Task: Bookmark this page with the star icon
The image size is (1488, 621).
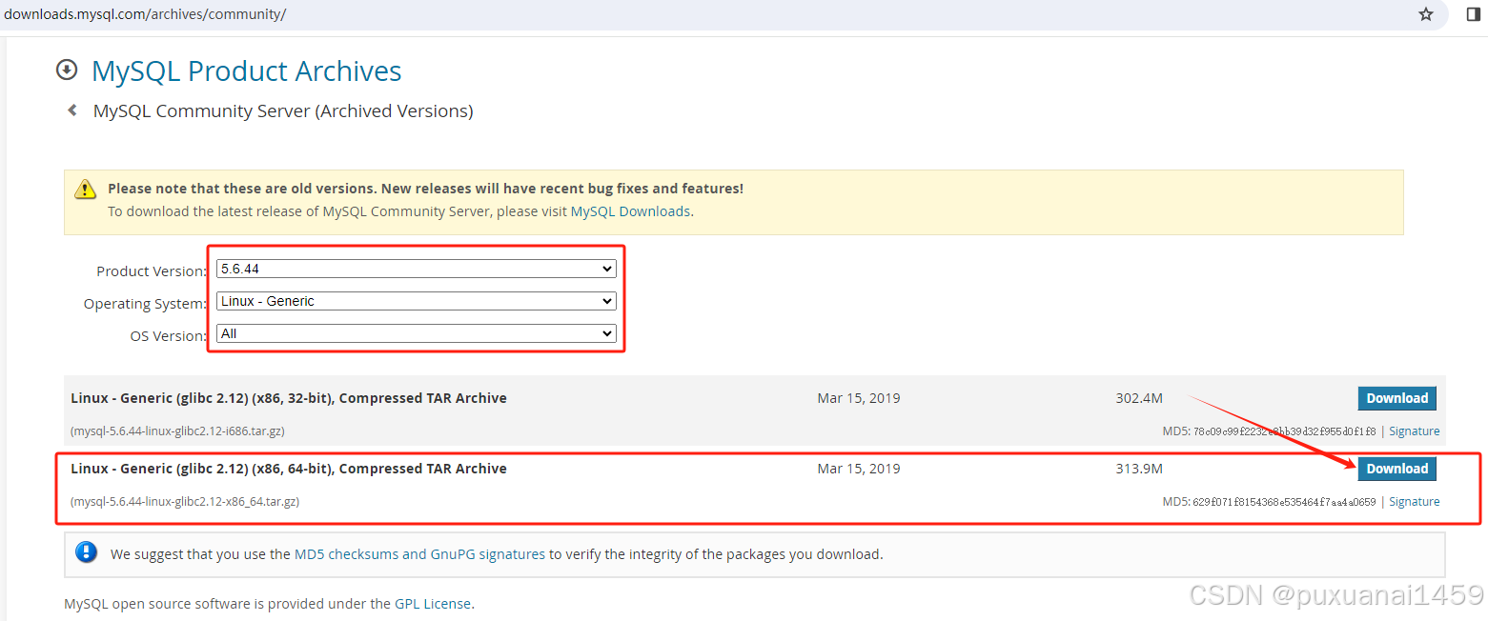Action: pos(1426,14)
